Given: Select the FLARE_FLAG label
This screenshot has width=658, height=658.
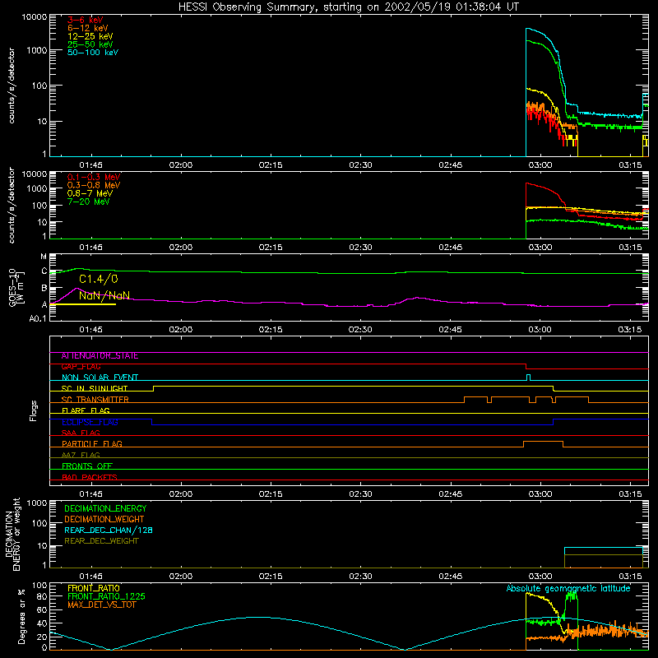Looking at the screenshot, I should [86, 410].
